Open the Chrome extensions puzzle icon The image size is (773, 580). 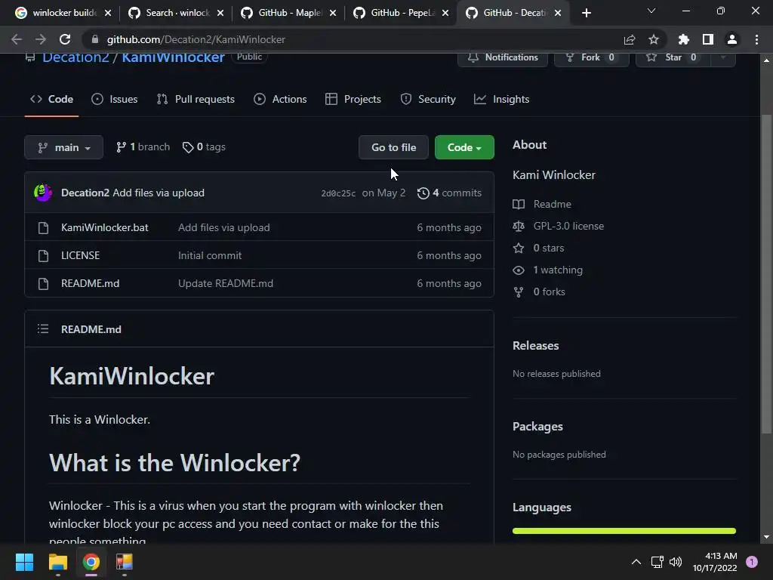coord(684,39)
